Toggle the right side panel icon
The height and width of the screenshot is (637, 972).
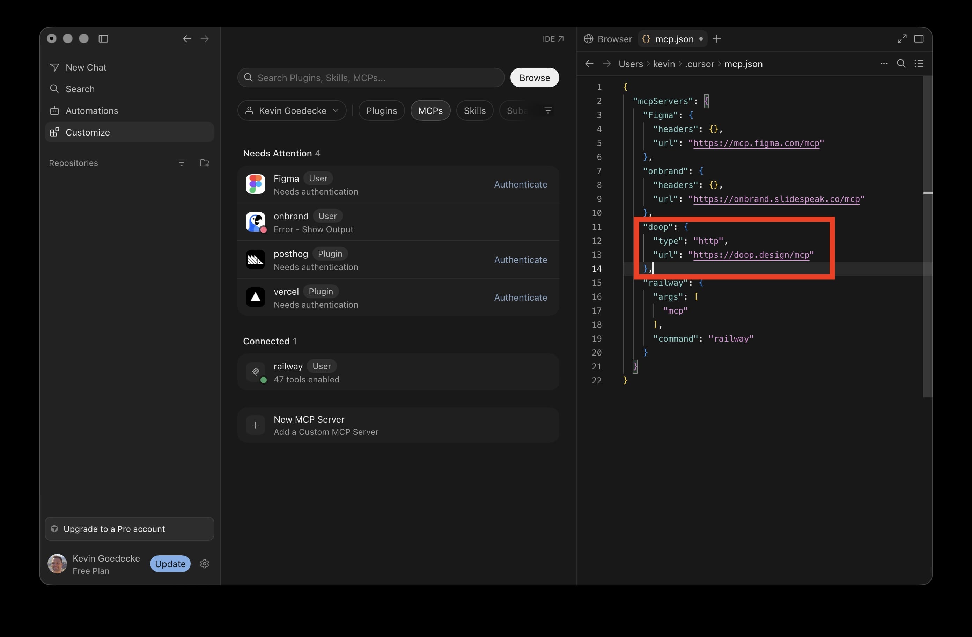click(x=919, y=39)
